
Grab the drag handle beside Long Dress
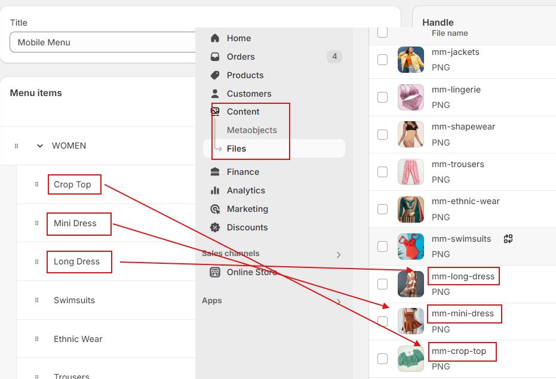(x=36, y=261)
